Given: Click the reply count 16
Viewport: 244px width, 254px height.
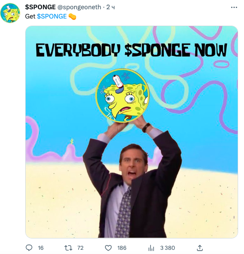Looking at the screenshot, I should coord(41,248).
